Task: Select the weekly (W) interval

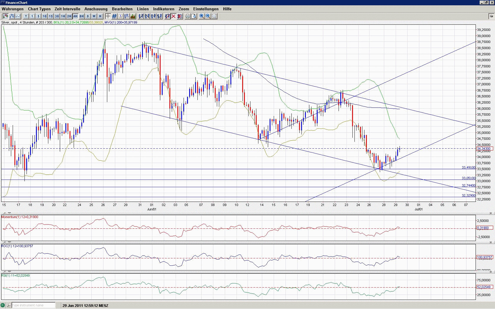Action: pyautogui.click(x=94, y=16)
